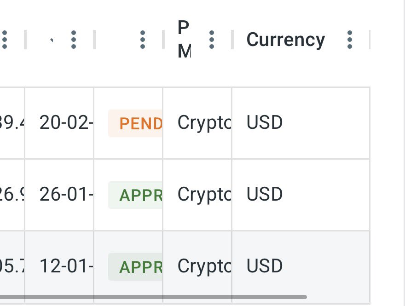405x306 pixels.
Task: Click the 26-01 date cell
Action: click(65, 195)
